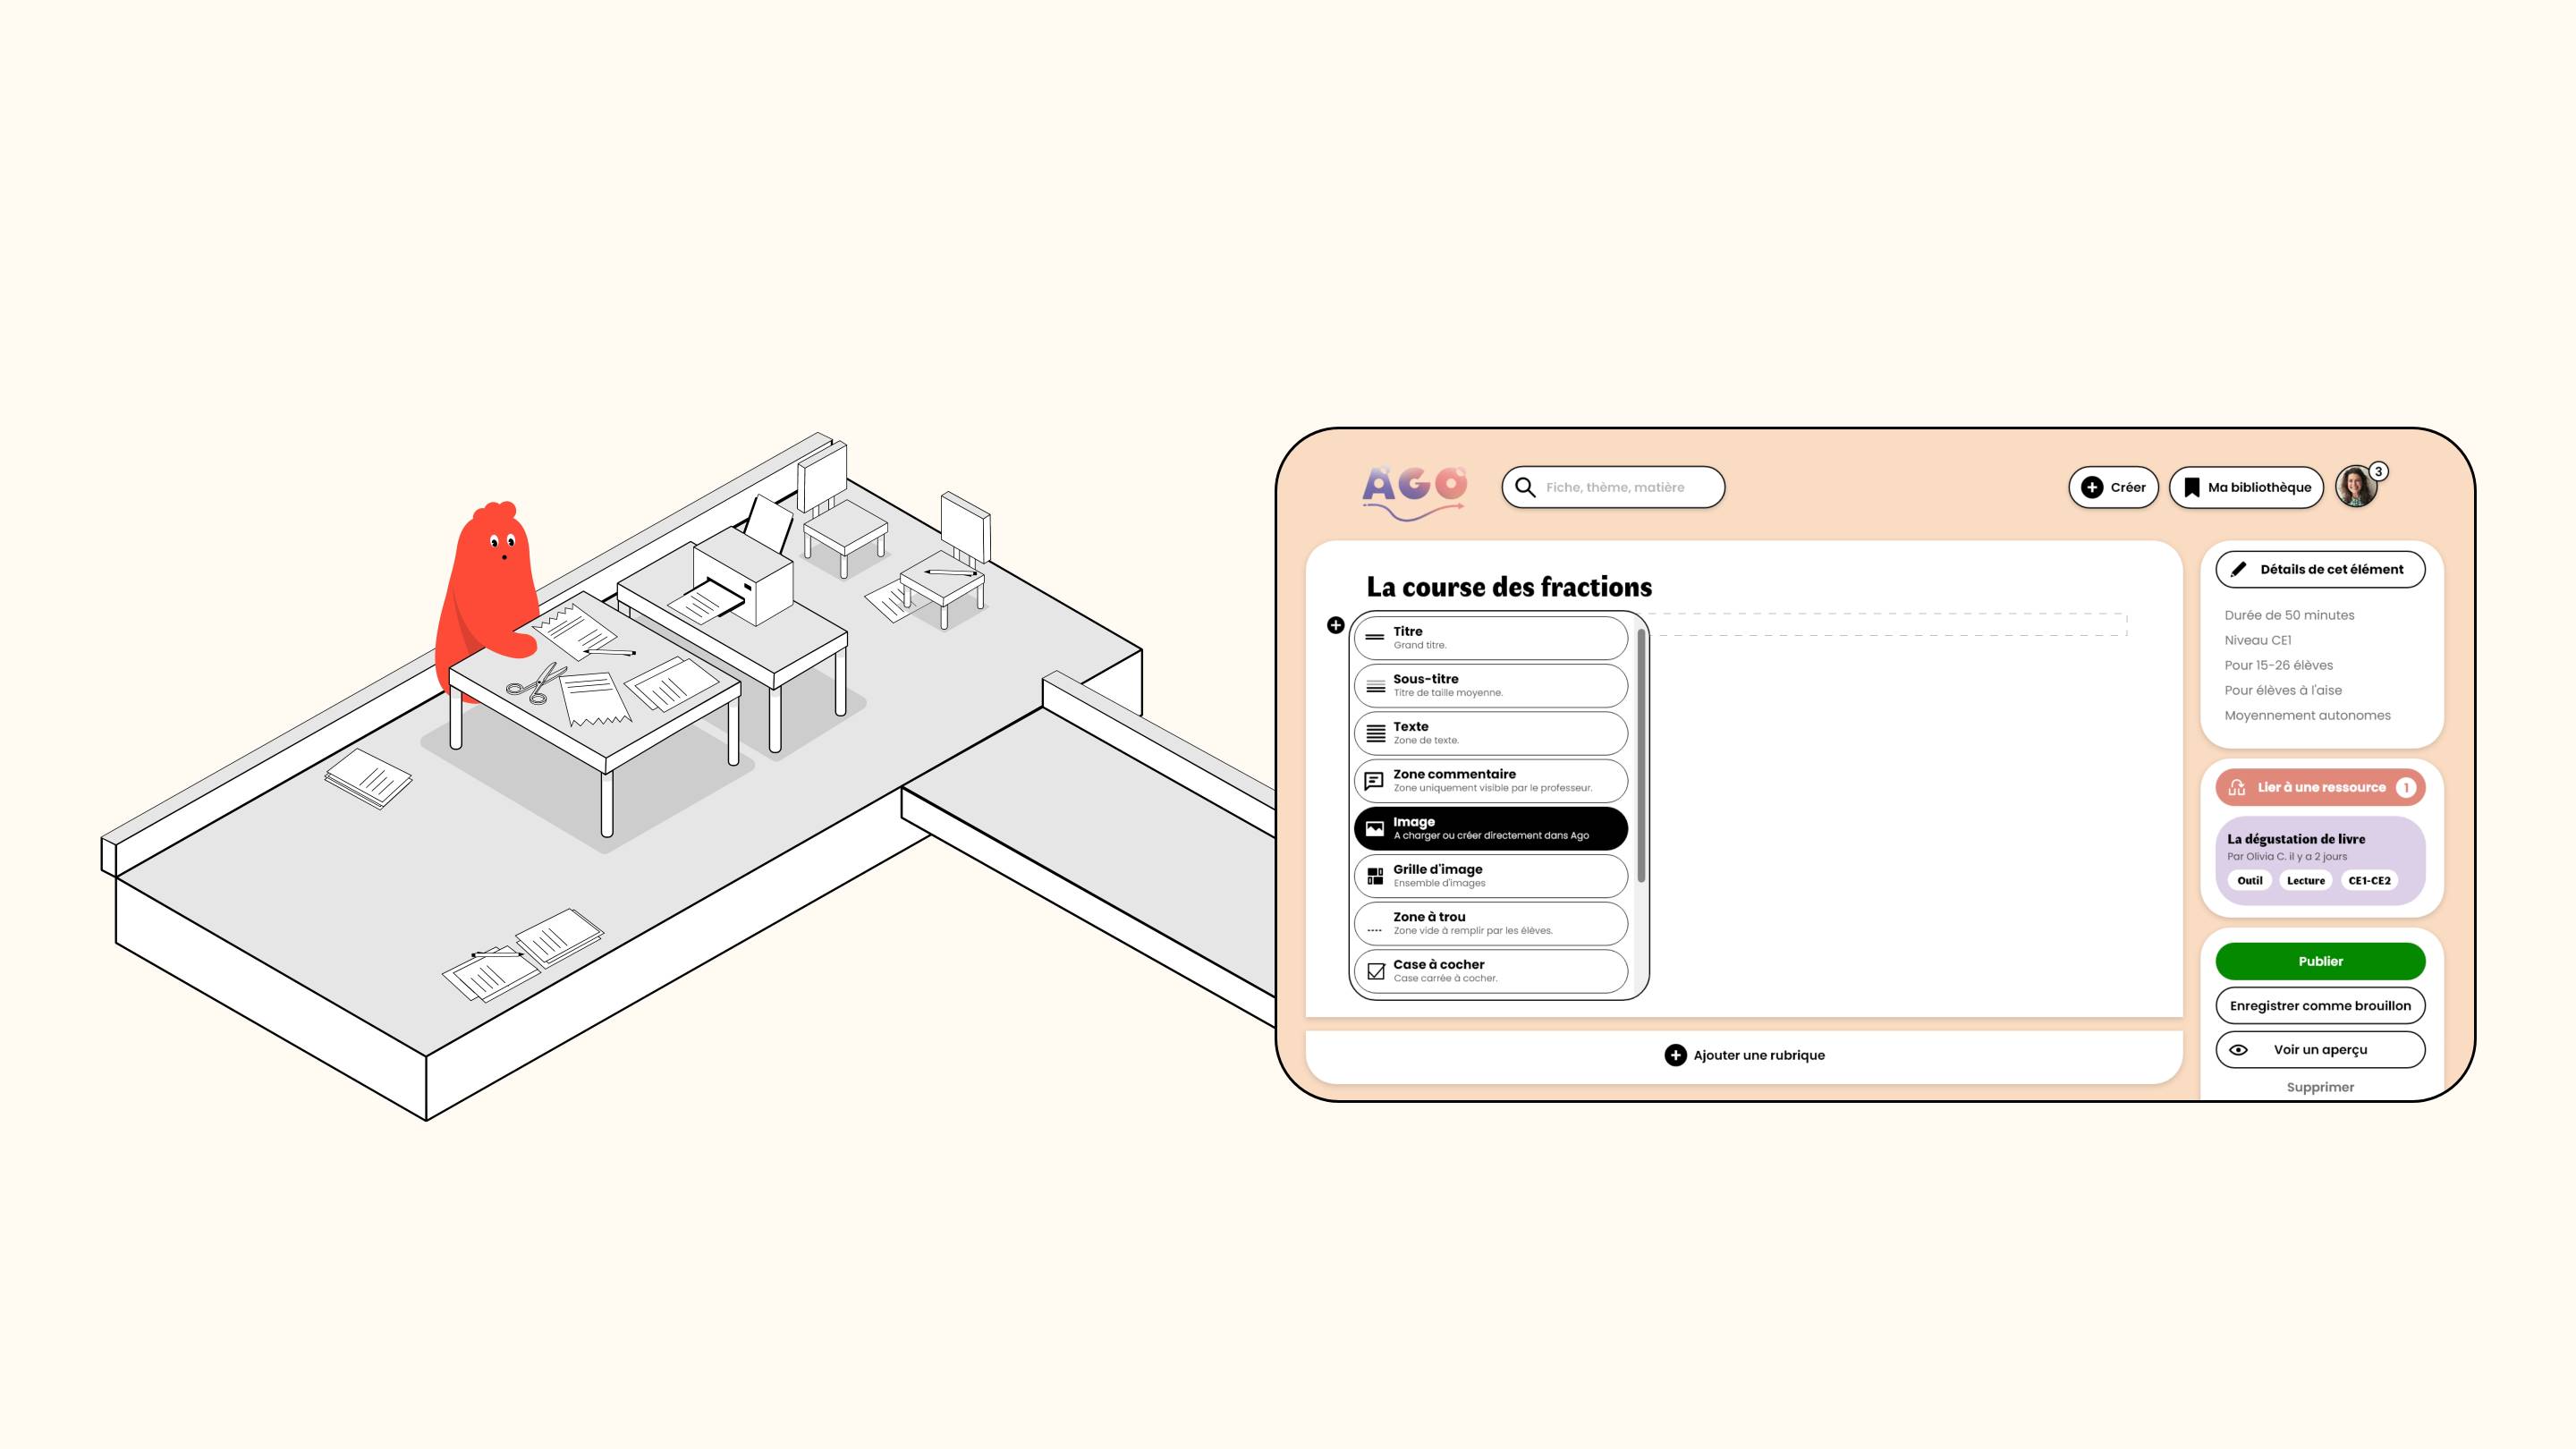Click the pencil icon in Détails de cet élément

tap(2238, 569)
